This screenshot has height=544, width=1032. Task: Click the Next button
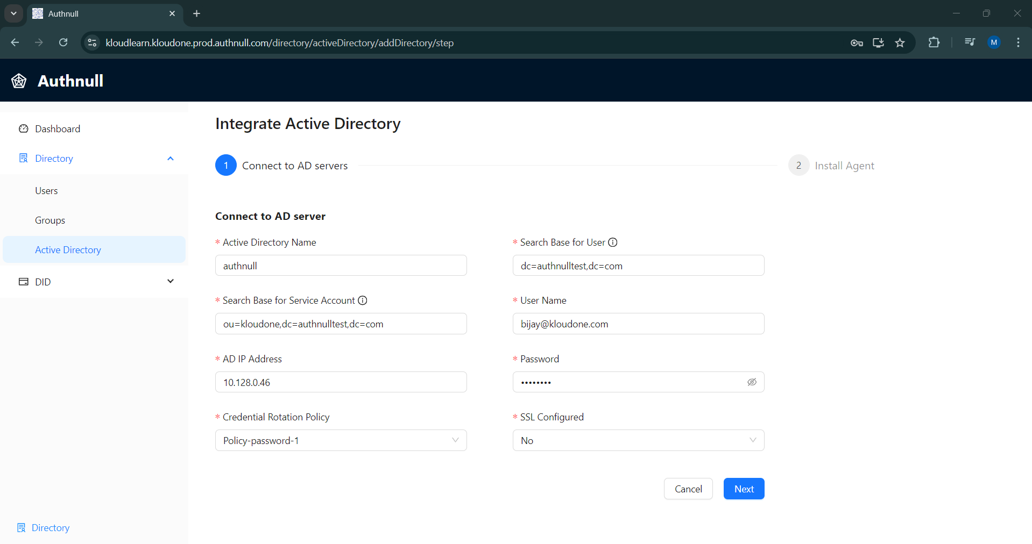pos(744,489)
